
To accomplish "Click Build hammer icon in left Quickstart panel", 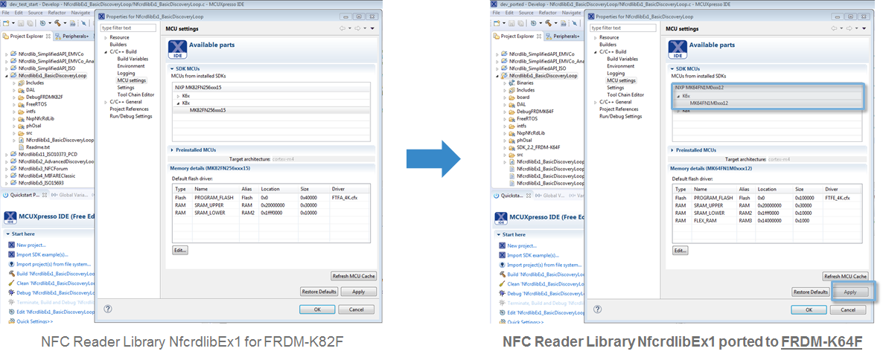I will click(12, 274).
